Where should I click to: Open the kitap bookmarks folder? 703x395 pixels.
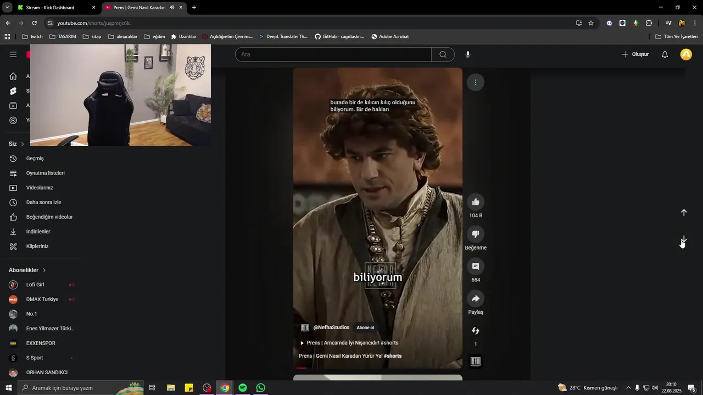92,37
